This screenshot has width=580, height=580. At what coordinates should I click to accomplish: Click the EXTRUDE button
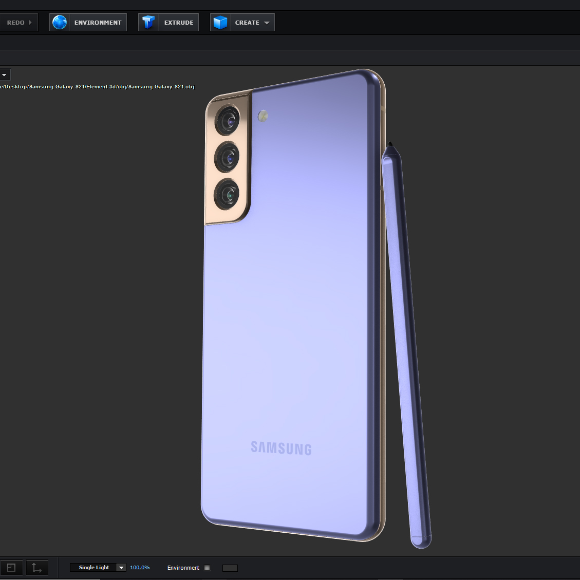(169, 23)
